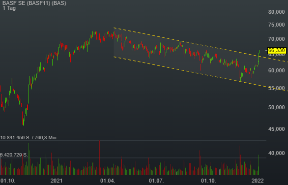
Task: Click the 80,000 price axis label
Action: [x=276, y=12]
